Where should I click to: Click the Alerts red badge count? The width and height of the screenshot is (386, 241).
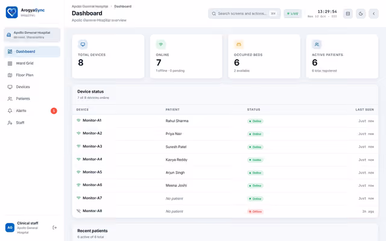pyautogui.click(x=54, y=111)
